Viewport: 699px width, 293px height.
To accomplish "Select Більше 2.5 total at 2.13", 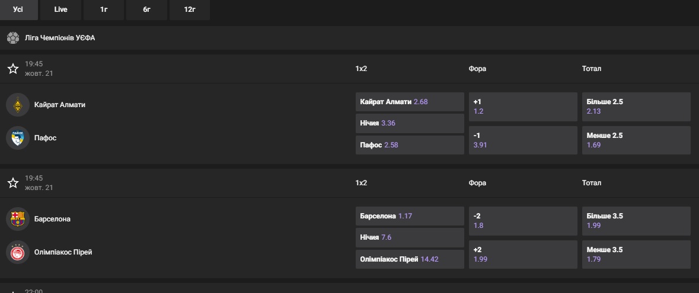I will pos(636,107).
